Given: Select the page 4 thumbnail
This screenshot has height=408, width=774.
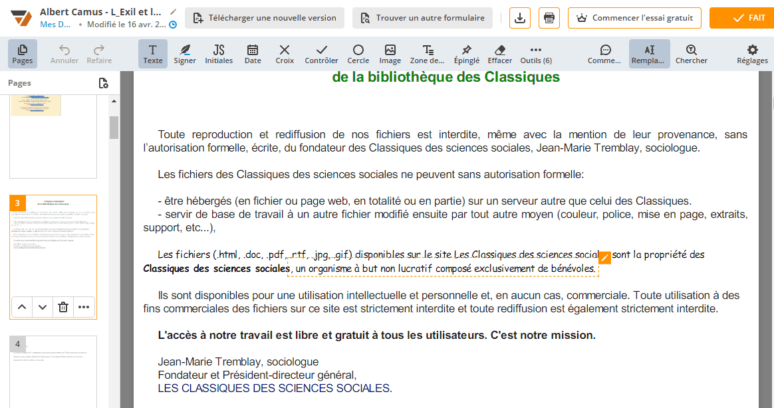Looking at the screenshot, I should coord(53,372).
